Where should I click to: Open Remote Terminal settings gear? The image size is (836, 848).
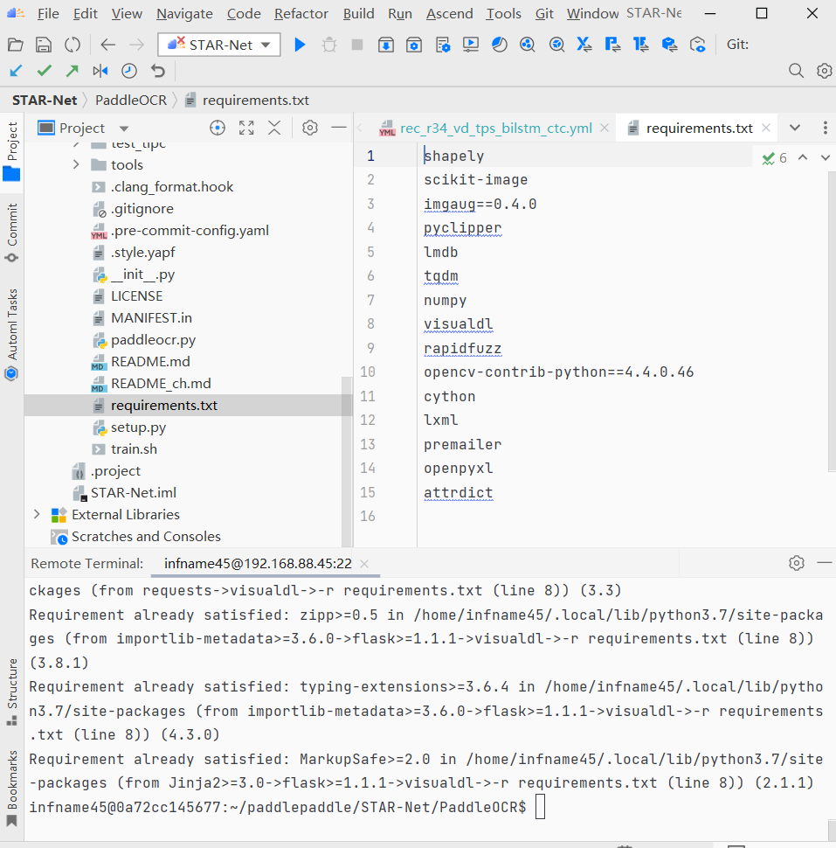coord(796,563)
